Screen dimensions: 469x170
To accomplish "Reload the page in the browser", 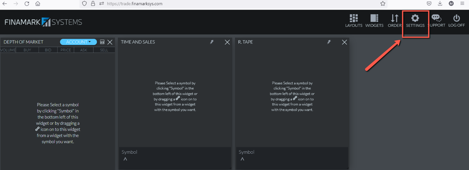I will coord(27,4).
